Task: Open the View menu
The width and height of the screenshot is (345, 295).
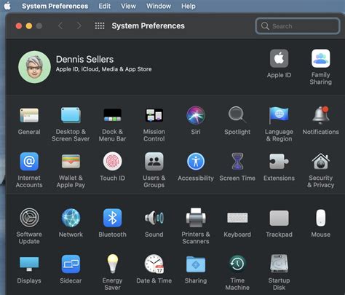Action: 128,6
